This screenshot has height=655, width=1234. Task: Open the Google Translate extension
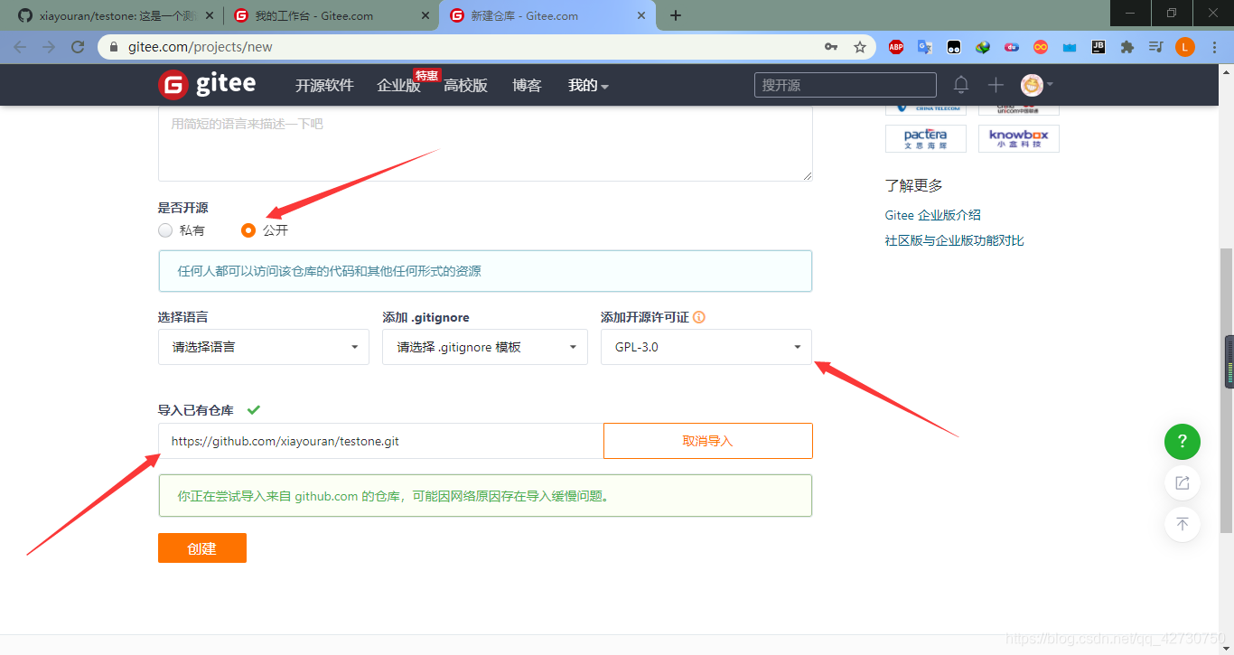pos(925,47)
